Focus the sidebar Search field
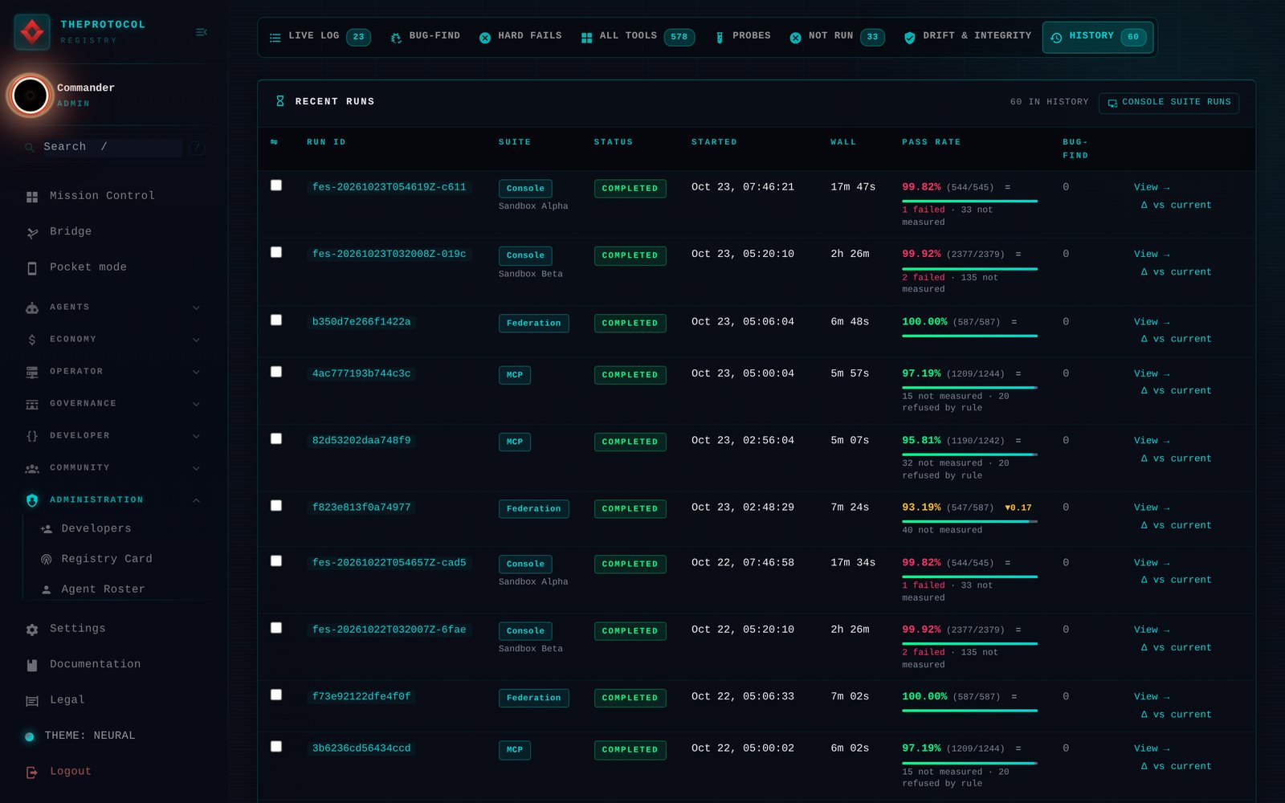The height and width of the screenshot is (803, 1285). (x=114, y=148)
